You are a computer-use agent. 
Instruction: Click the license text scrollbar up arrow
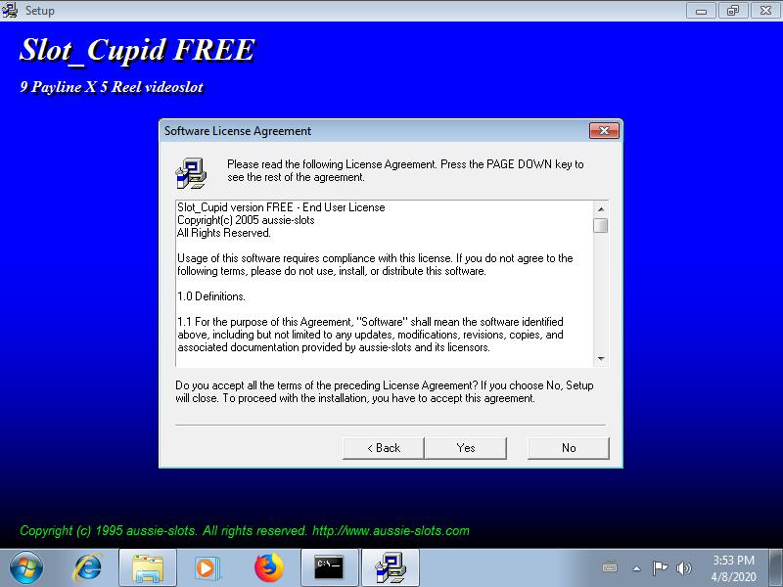(601, 209)
